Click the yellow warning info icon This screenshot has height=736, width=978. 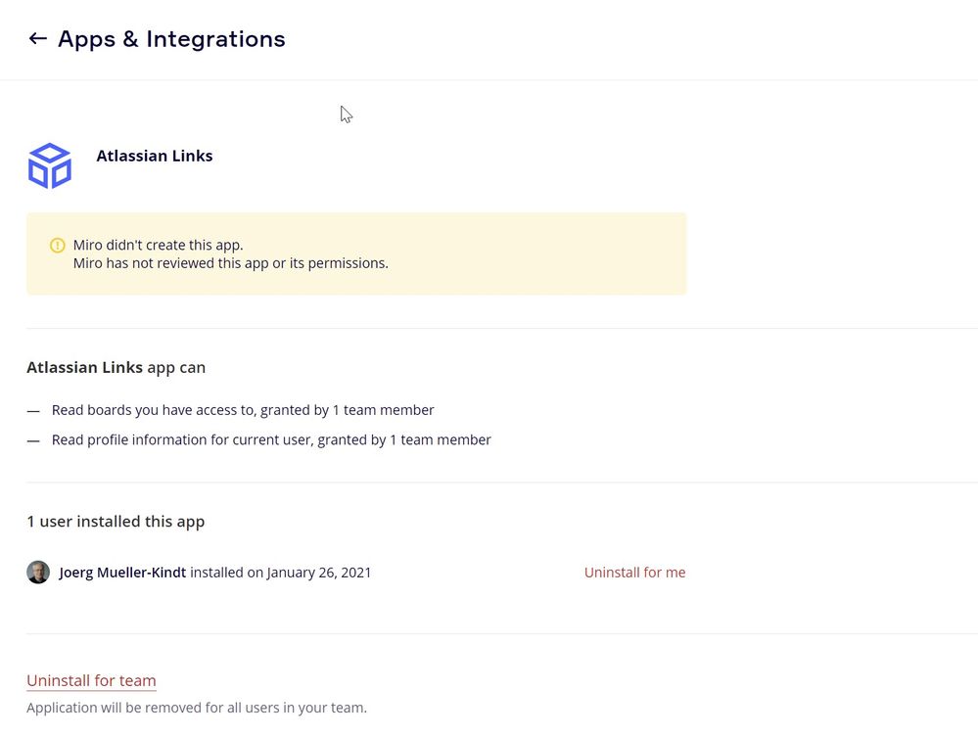(x=58, y=245)
